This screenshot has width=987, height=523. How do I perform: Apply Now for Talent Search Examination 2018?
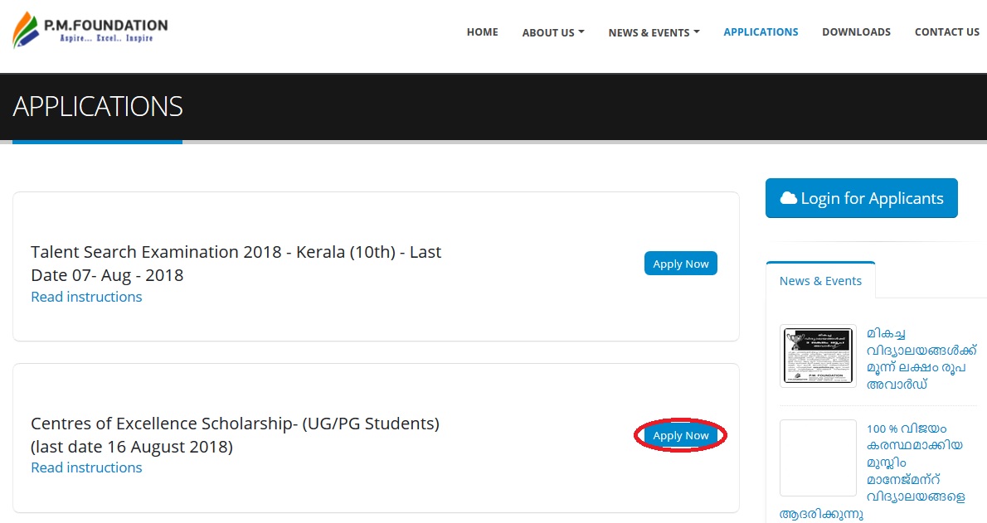click(x=680, y=264)
